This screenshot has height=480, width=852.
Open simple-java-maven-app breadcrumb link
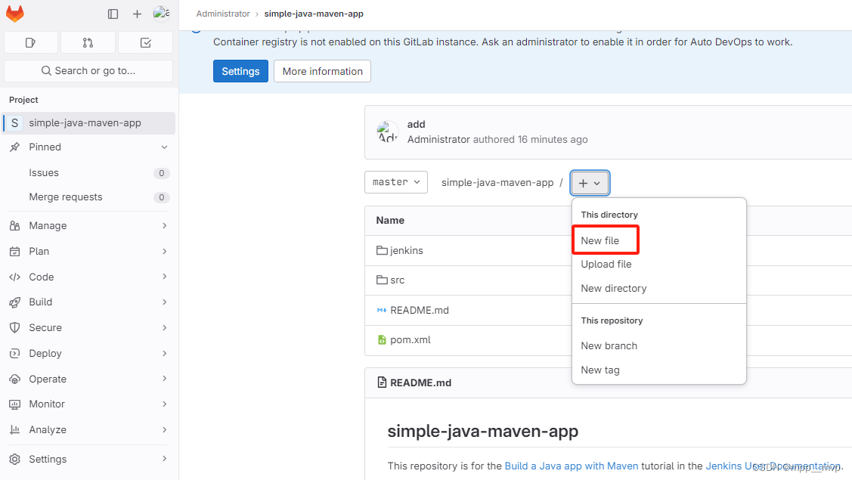(314, 14)
